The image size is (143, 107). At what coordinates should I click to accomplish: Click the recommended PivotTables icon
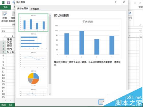(13, 13)
